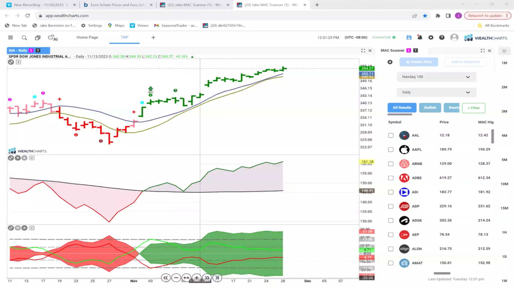Open the help question mark icon

pyautogui.click(x=442, y=37)
